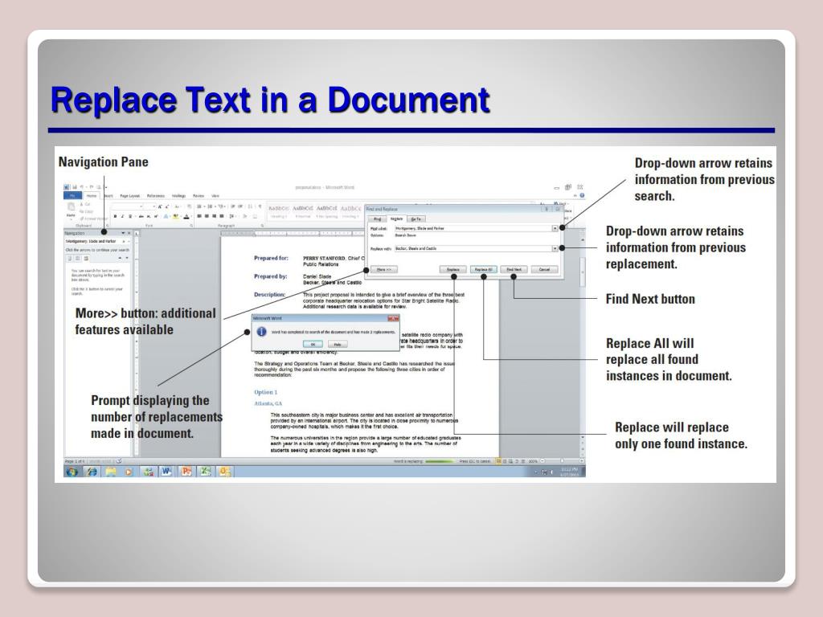Click the font color icon

186,216
